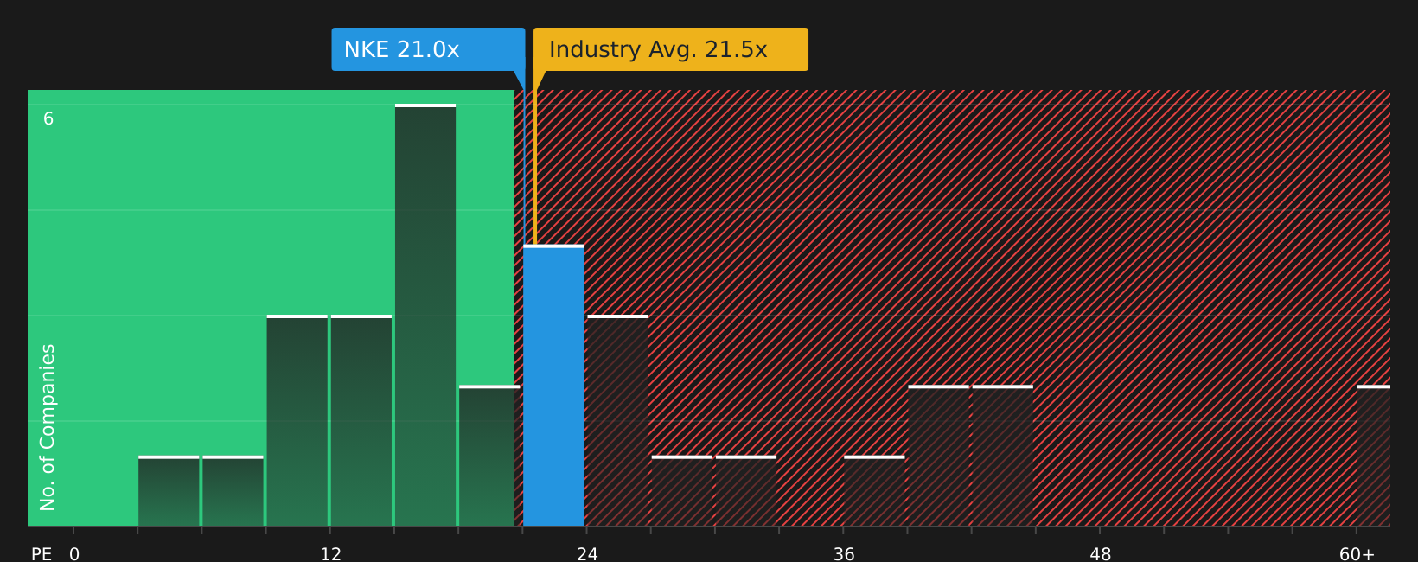This screenshot has height=562, width=1418.
Task: Click the '0' x-axis label
Action: [x=74, y=554]
